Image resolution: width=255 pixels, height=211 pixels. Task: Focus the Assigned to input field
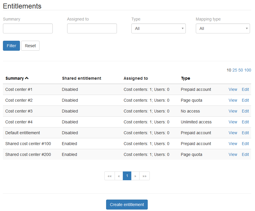(92, 29)
